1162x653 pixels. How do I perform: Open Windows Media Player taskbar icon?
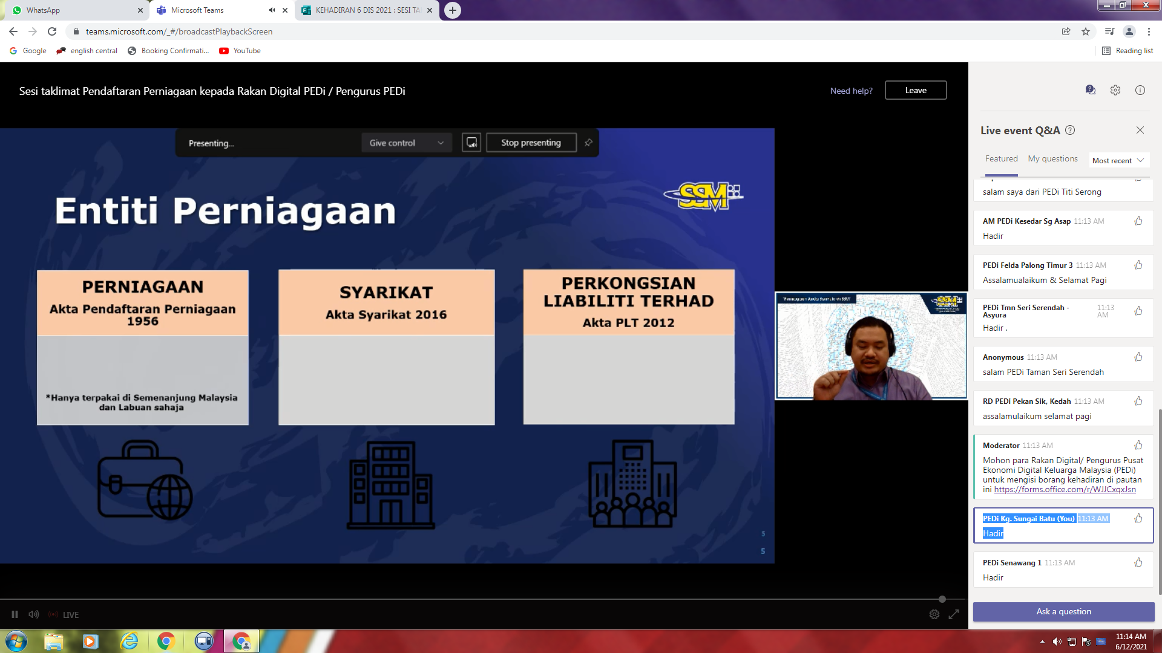click(91, 641)
